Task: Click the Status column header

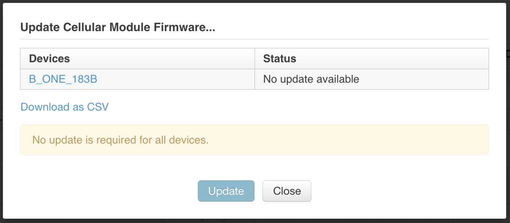Action: 280,59
